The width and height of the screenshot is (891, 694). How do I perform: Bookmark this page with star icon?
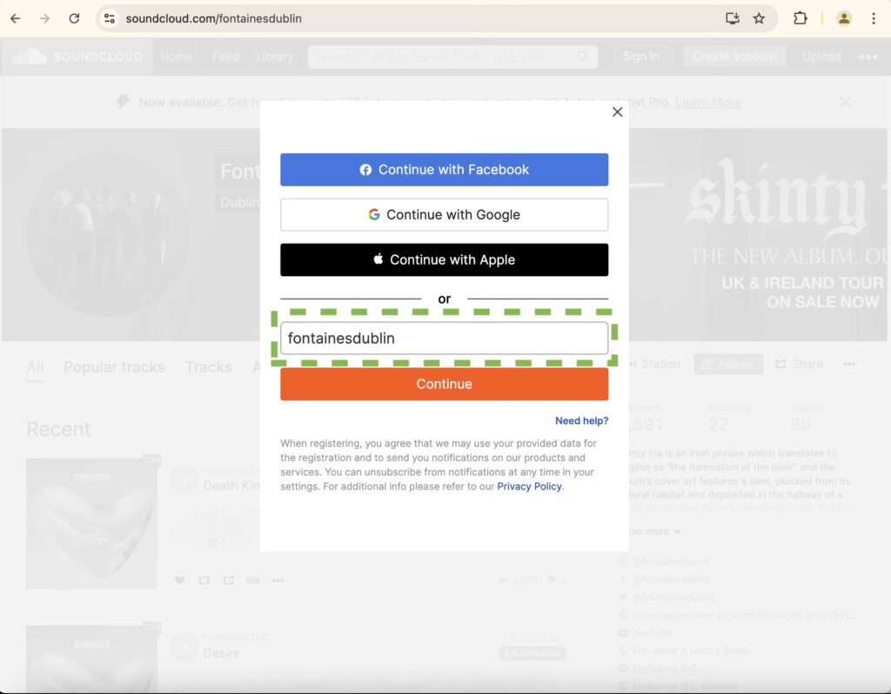pos(759,18)
